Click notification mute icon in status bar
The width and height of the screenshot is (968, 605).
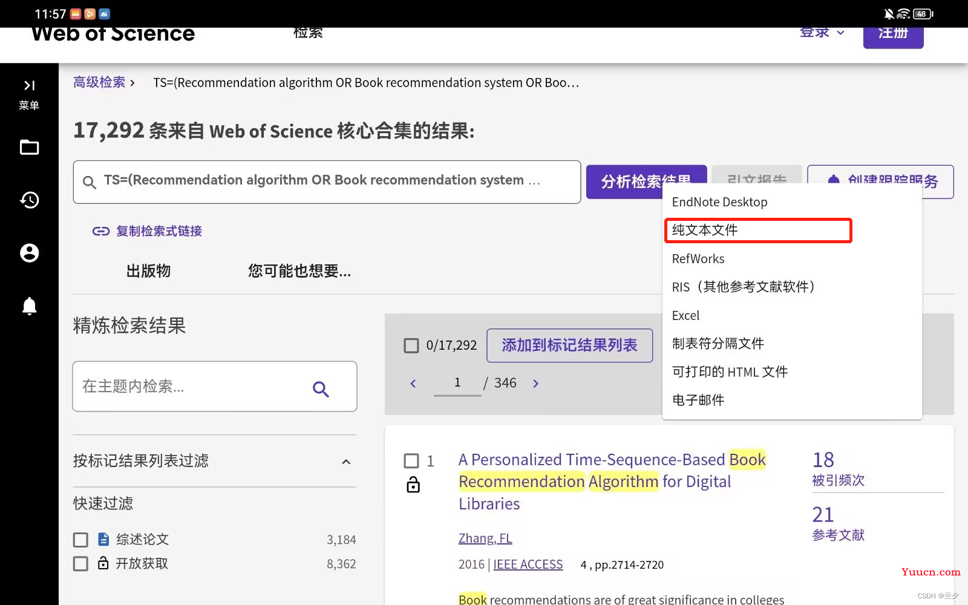click(x=889, y=14)
